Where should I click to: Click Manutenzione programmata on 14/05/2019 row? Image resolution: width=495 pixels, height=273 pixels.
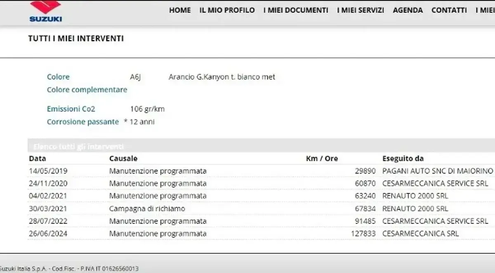[x=158, y=171]
